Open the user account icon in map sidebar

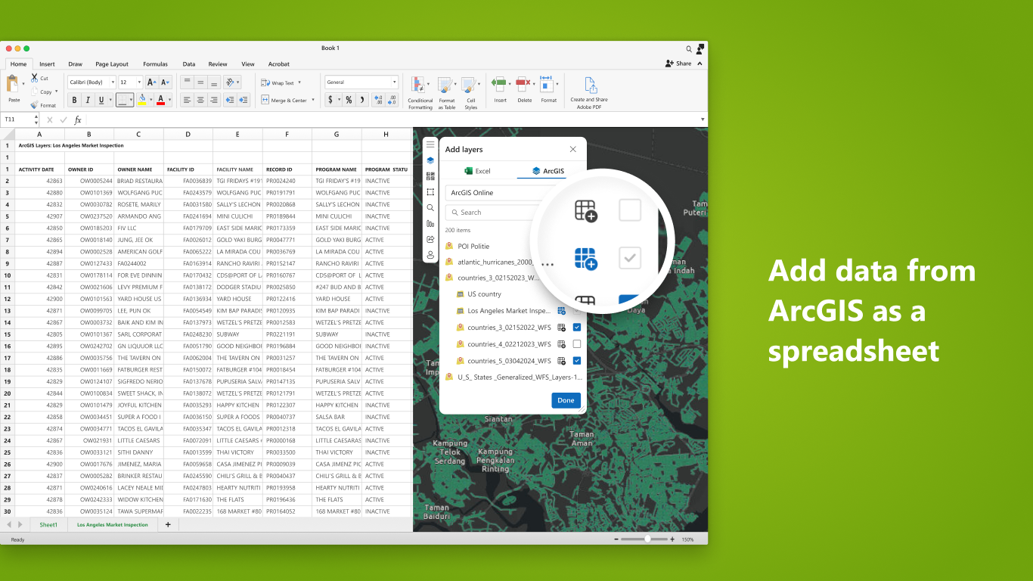(430, 255)
